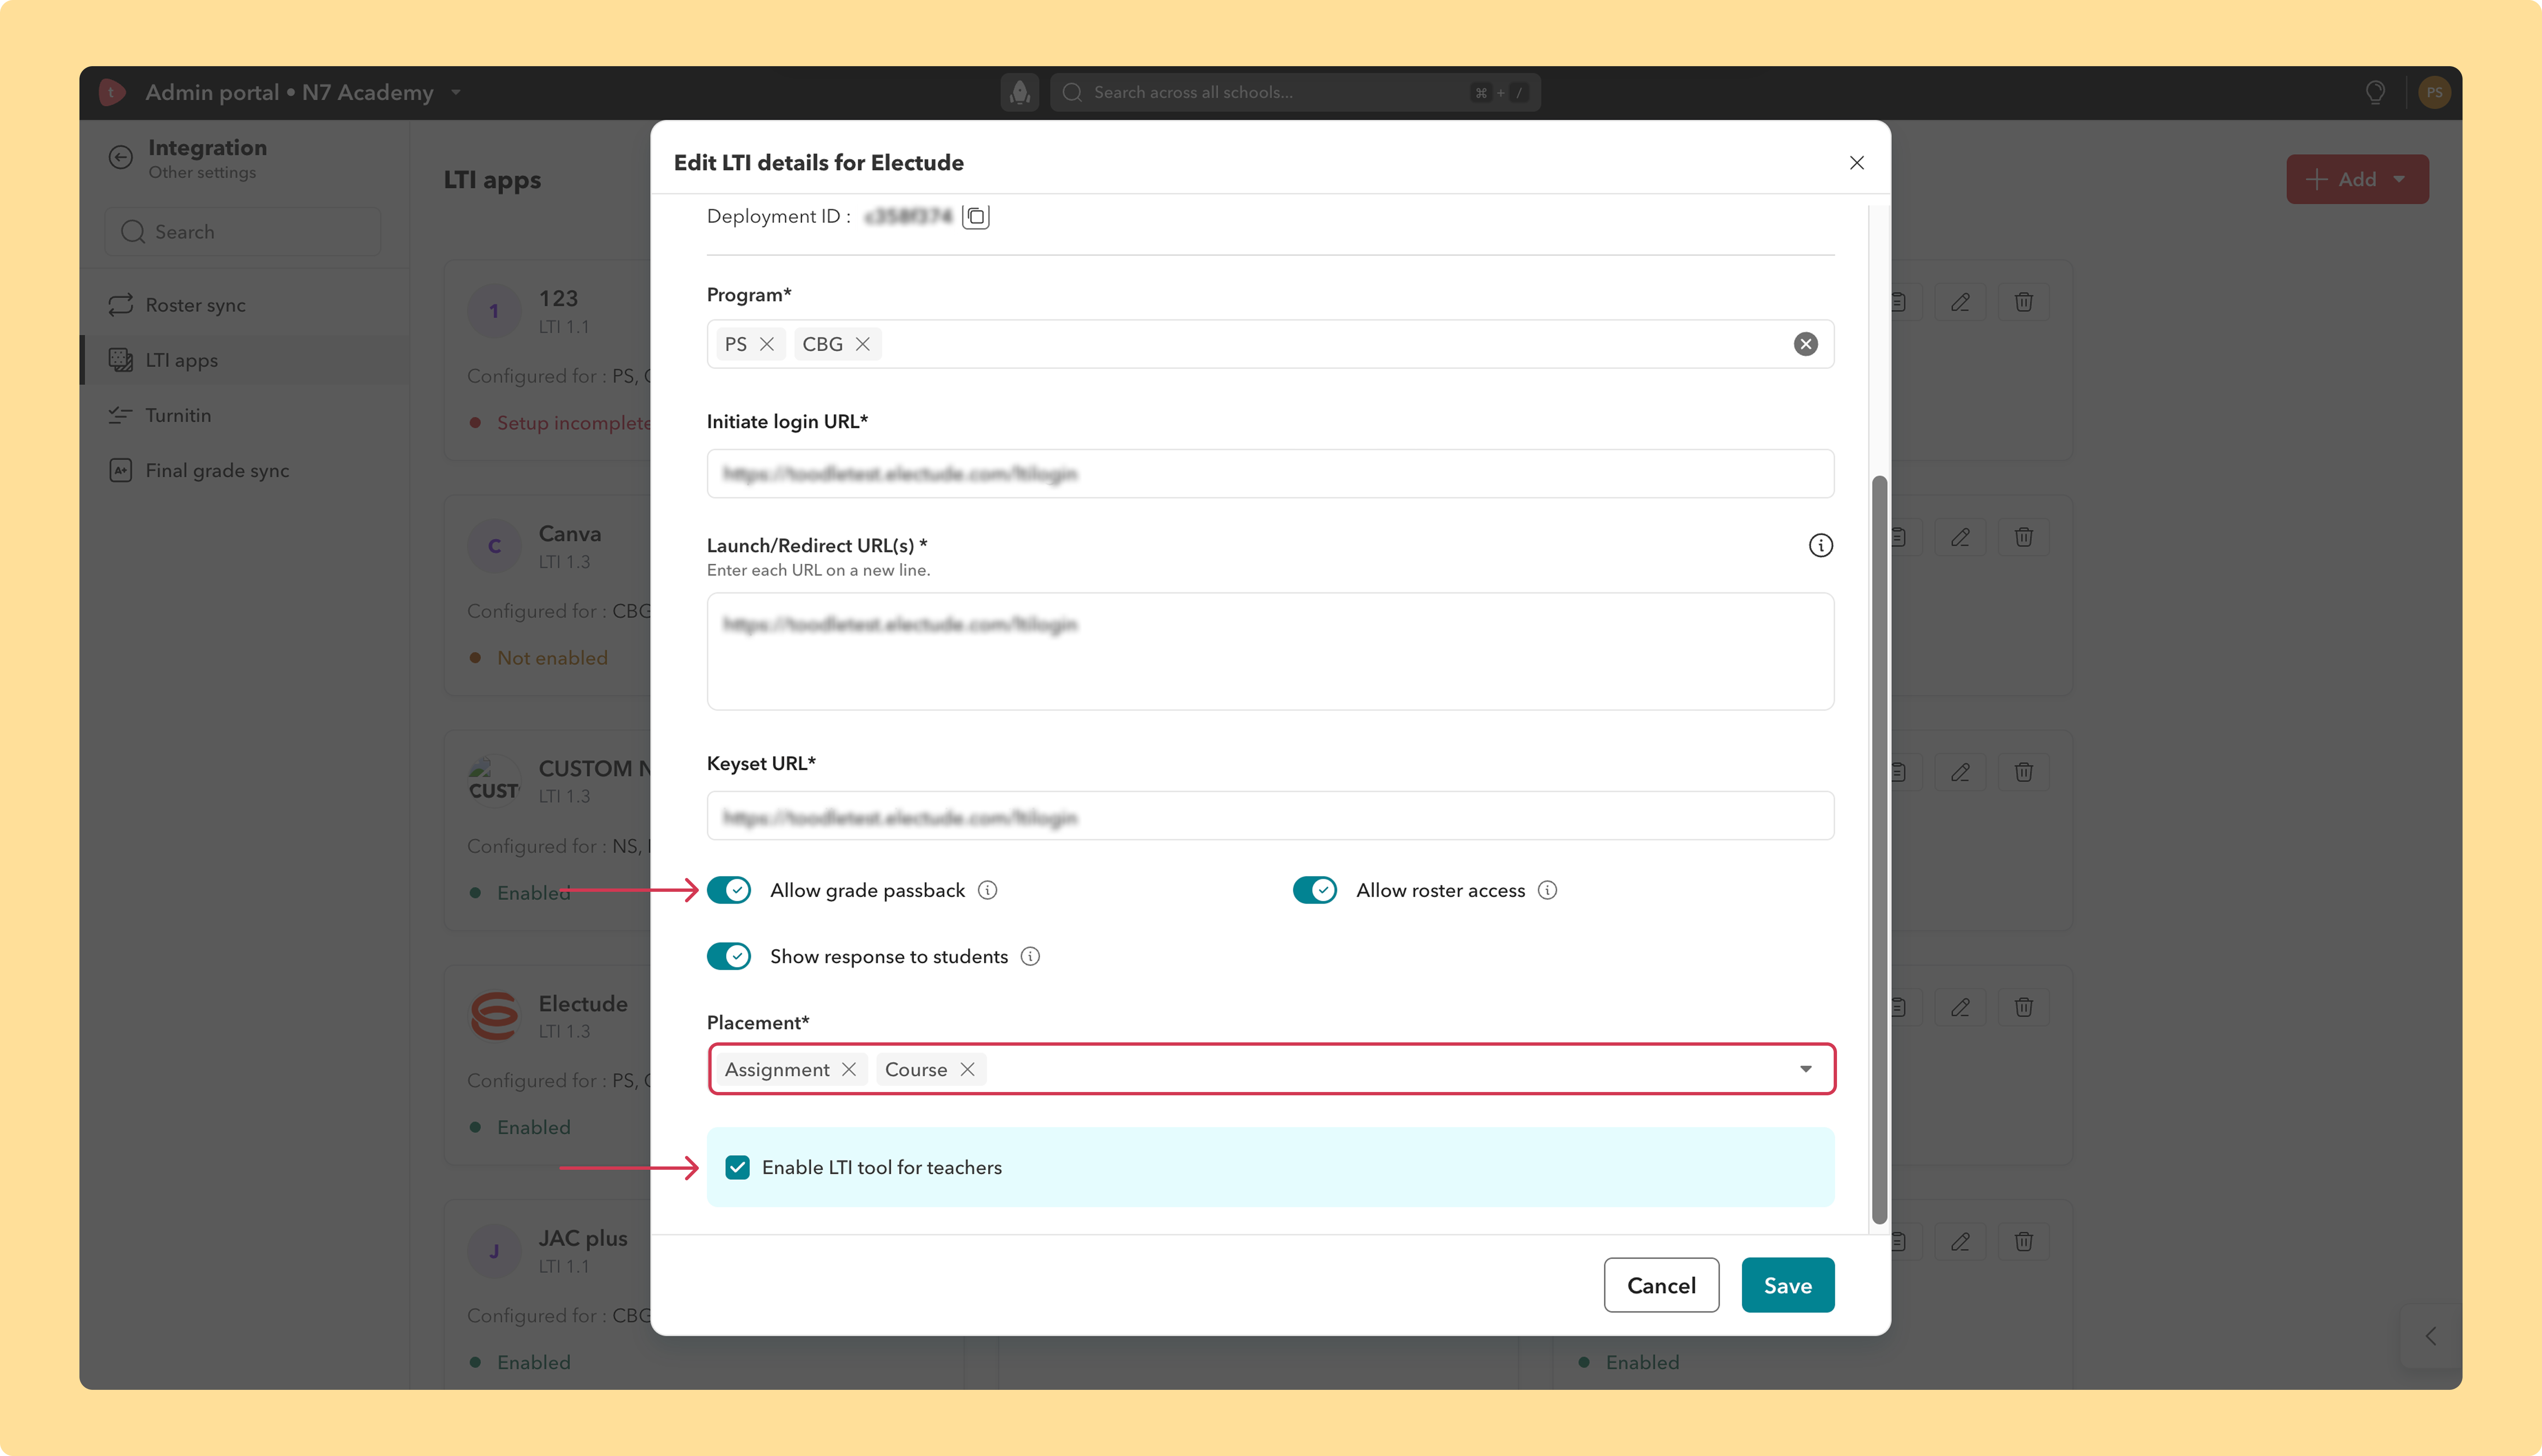Click the Initiate login URL field

tap(1270, 474)
